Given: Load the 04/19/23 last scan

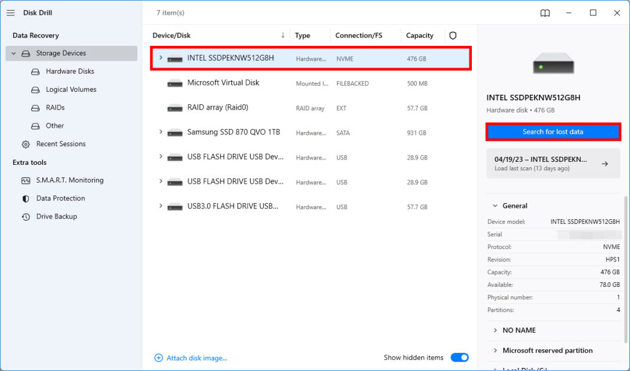Looking at the screenshot, I should point(553,163).
